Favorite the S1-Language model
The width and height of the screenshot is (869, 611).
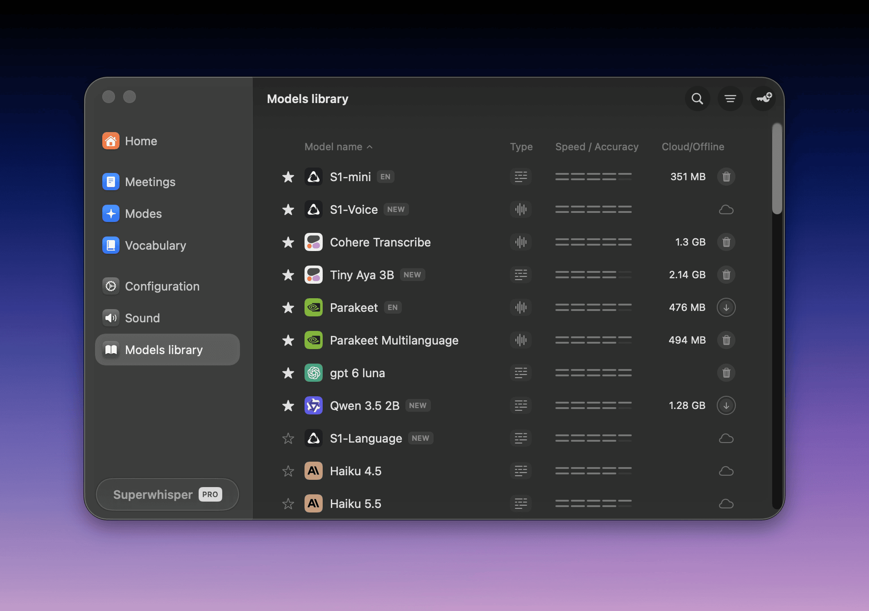(x=288, y=438)
